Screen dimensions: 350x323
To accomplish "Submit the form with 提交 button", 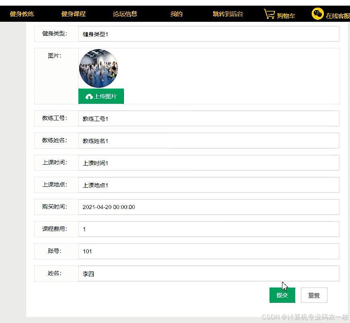I will click(282, 295).
